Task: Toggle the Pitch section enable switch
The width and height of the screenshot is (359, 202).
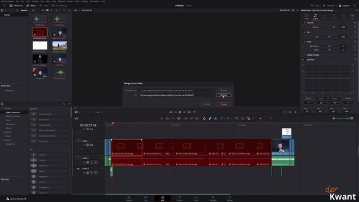Action: [304, 42]
